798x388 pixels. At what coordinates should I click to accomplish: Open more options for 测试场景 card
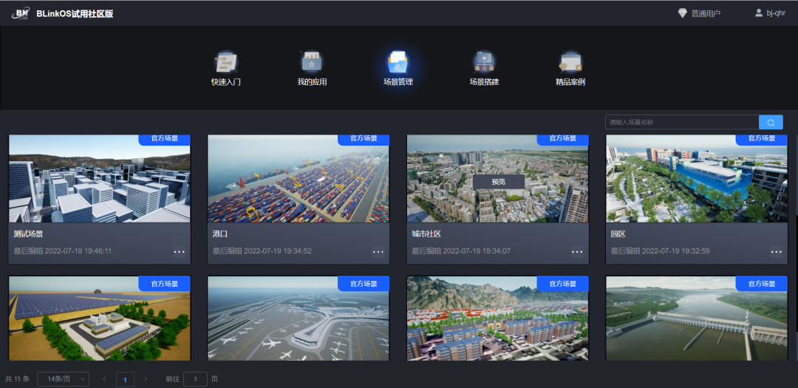point(179,252)
